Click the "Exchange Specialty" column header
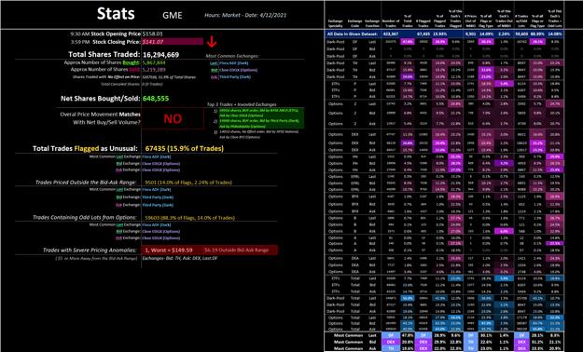The image size is (583, 352). coord(335,23)
